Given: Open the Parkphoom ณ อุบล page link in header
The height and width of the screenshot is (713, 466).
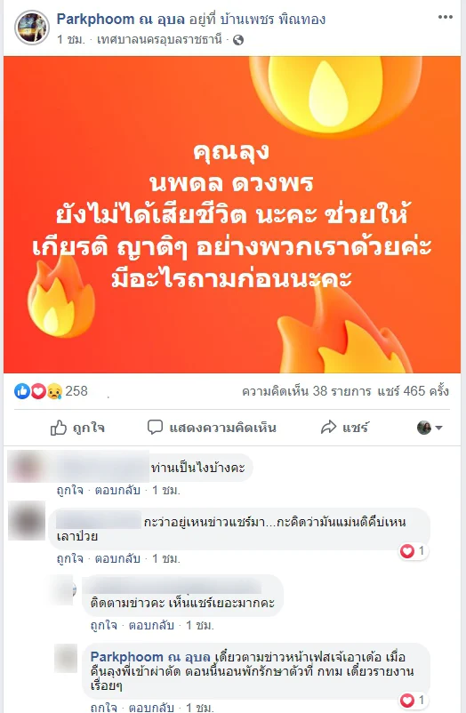Looking at the screenshot, I should [120, 19].
